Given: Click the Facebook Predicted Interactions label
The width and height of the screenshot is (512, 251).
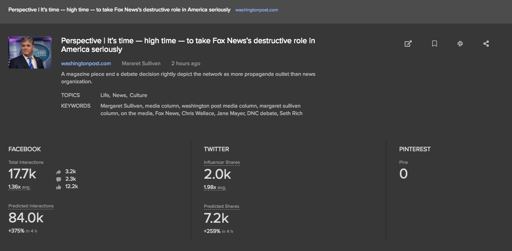Looking at the screenshot, I should pyautogui.click(x=31, y=206).
